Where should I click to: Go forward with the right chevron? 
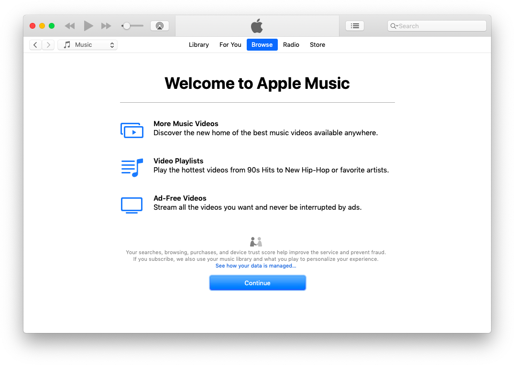pos(48,45)
